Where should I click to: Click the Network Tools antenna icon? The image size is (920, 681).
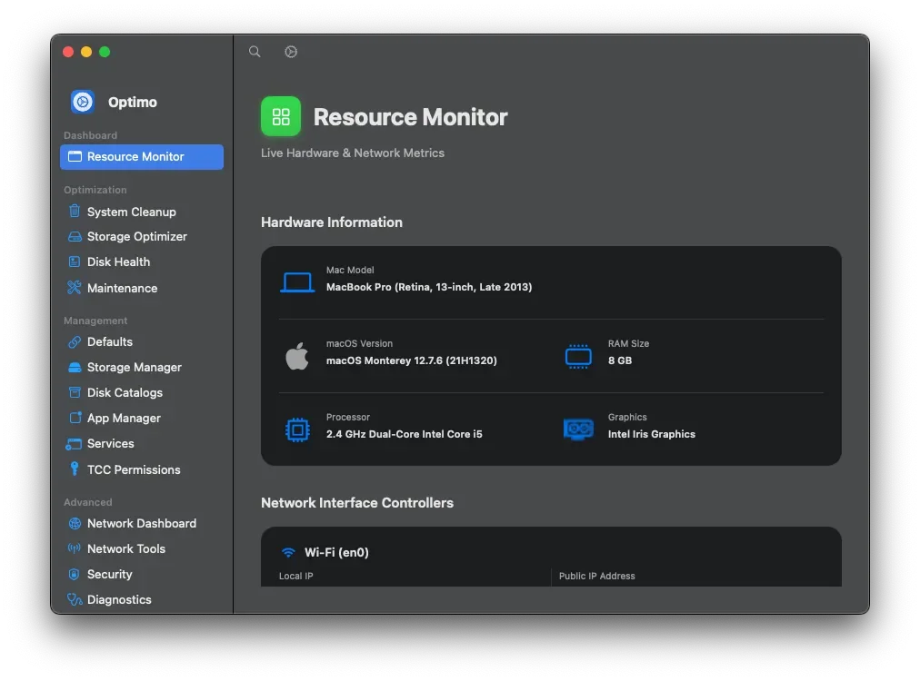click(75, 548)
